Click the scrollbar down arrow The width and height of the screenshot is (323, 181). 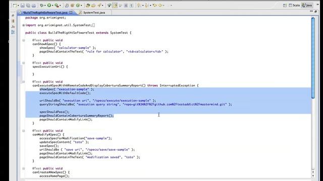[x=313, y=176]
